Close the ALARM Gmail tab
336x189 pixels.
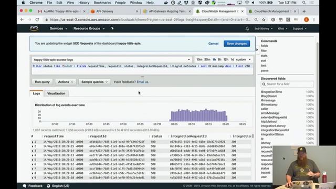pyautogui.click(x=84, y=11)
